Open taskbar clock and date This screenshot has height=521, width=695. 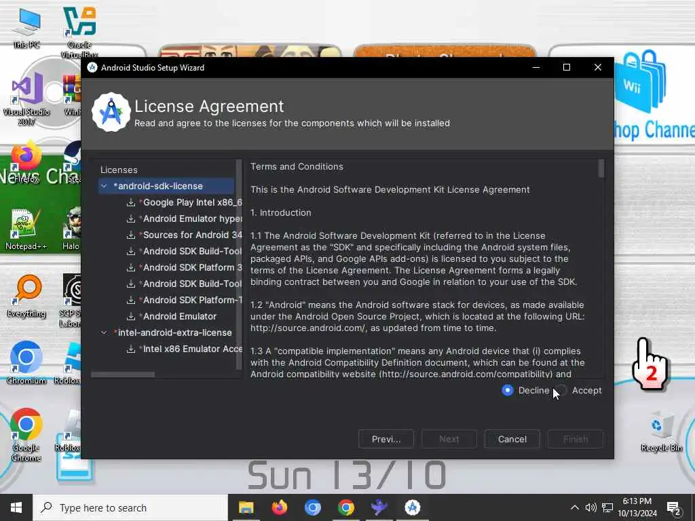[637, 507]
